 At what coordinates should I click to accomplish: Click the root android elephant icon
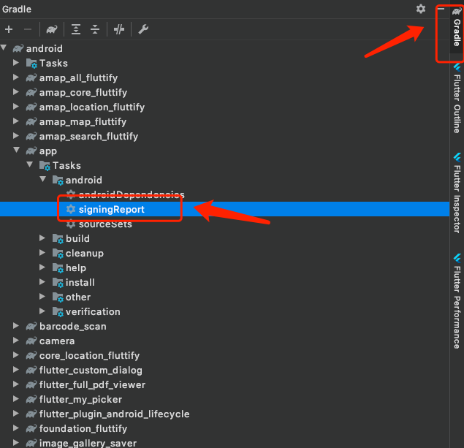[x=18, y=48]
